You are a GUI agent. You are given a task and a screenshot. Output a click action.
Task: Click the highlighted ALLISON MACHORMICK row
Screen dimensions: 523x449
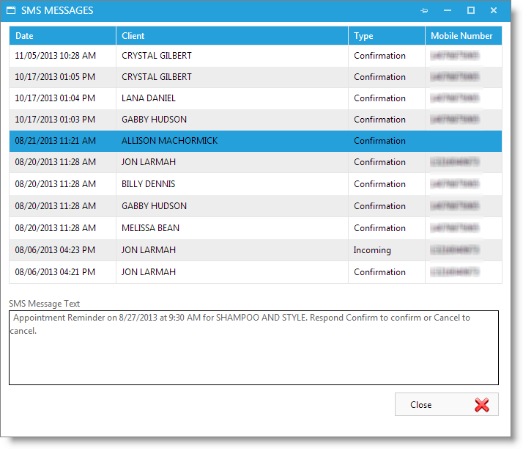(169, 141)
